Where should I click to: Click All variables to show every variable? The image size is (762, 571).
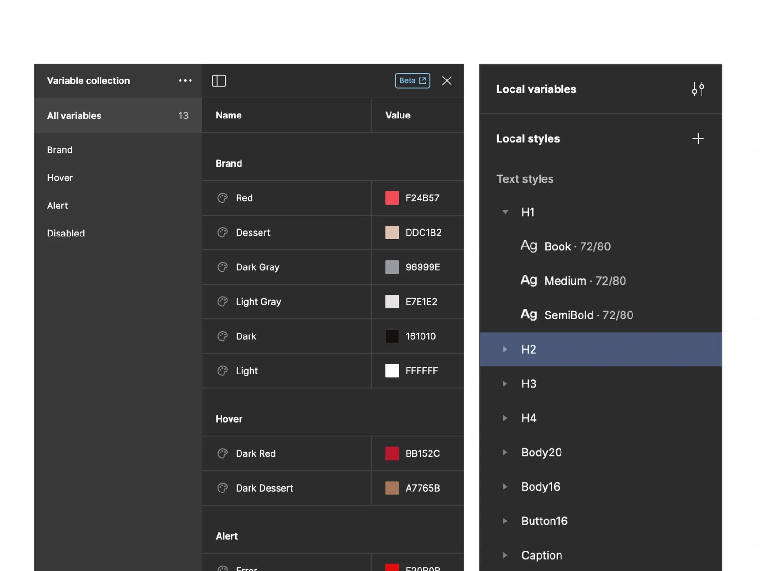coord(74,115)
